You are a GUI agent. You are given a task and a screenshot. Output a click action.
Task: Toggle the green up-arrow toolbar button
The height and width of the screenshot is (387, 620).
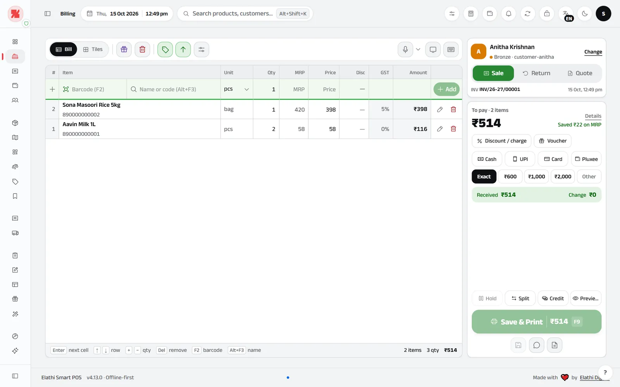(183, 50)
